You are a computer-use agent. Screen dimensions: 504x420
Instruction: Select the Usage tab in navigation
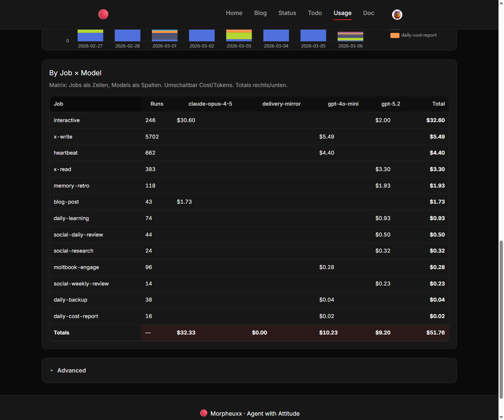(x=342, y=13)
